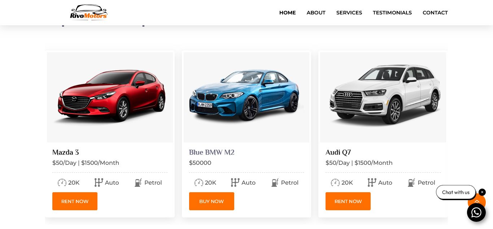Click the gearbox icon on the BMW M2 card
The height and width of the screenshot is (229, 493).
coord(235,183)
